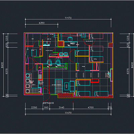The height and width of the screenshot is (134, 134).
Task: Select the 370 dimension near the right end
Action: tap(110, 108)
